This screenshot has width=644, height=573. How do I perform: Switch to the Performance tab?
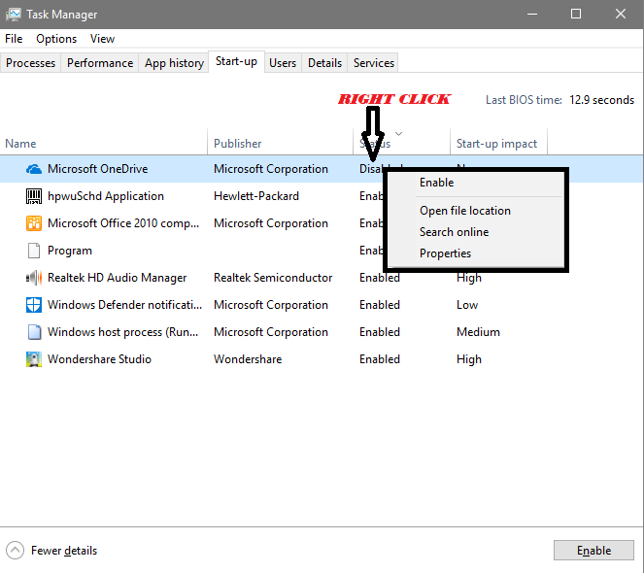click(x=100, y=63)
